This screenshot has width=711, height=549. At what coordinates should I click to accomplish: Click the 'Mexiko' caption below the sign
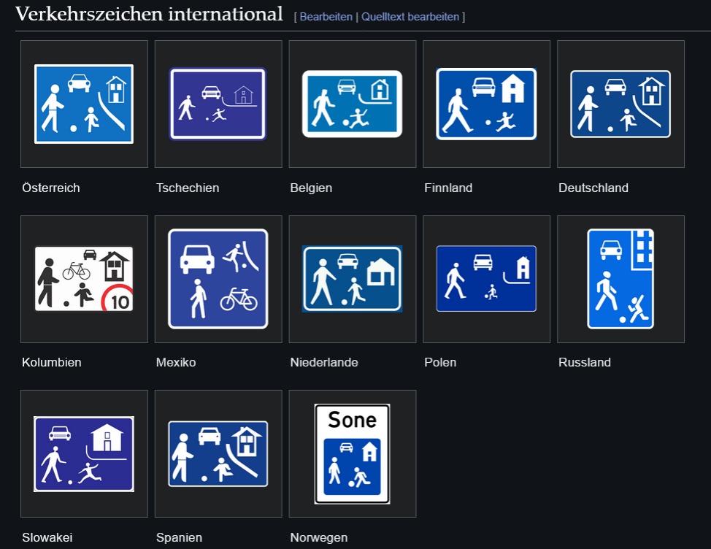pyautogui.click(x=176, y=362)
